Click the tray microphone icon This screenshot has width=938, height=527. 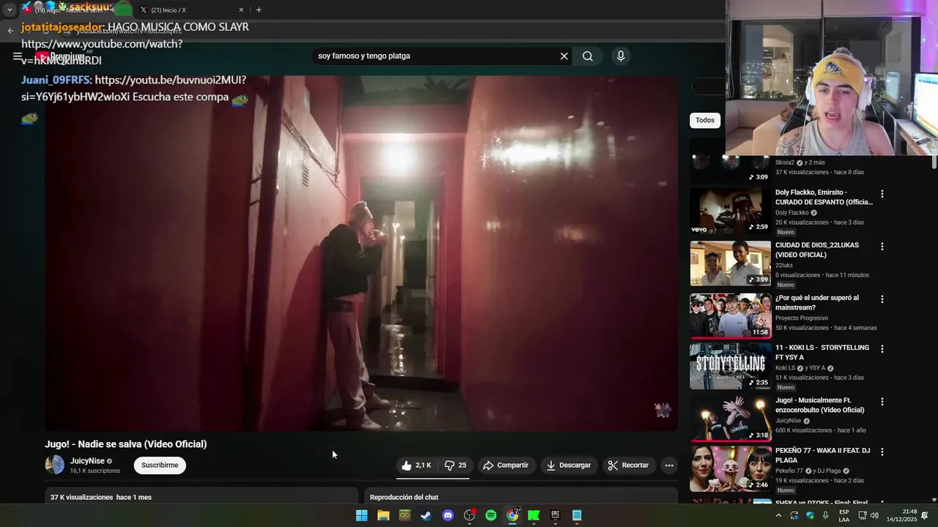pos(825,515)
